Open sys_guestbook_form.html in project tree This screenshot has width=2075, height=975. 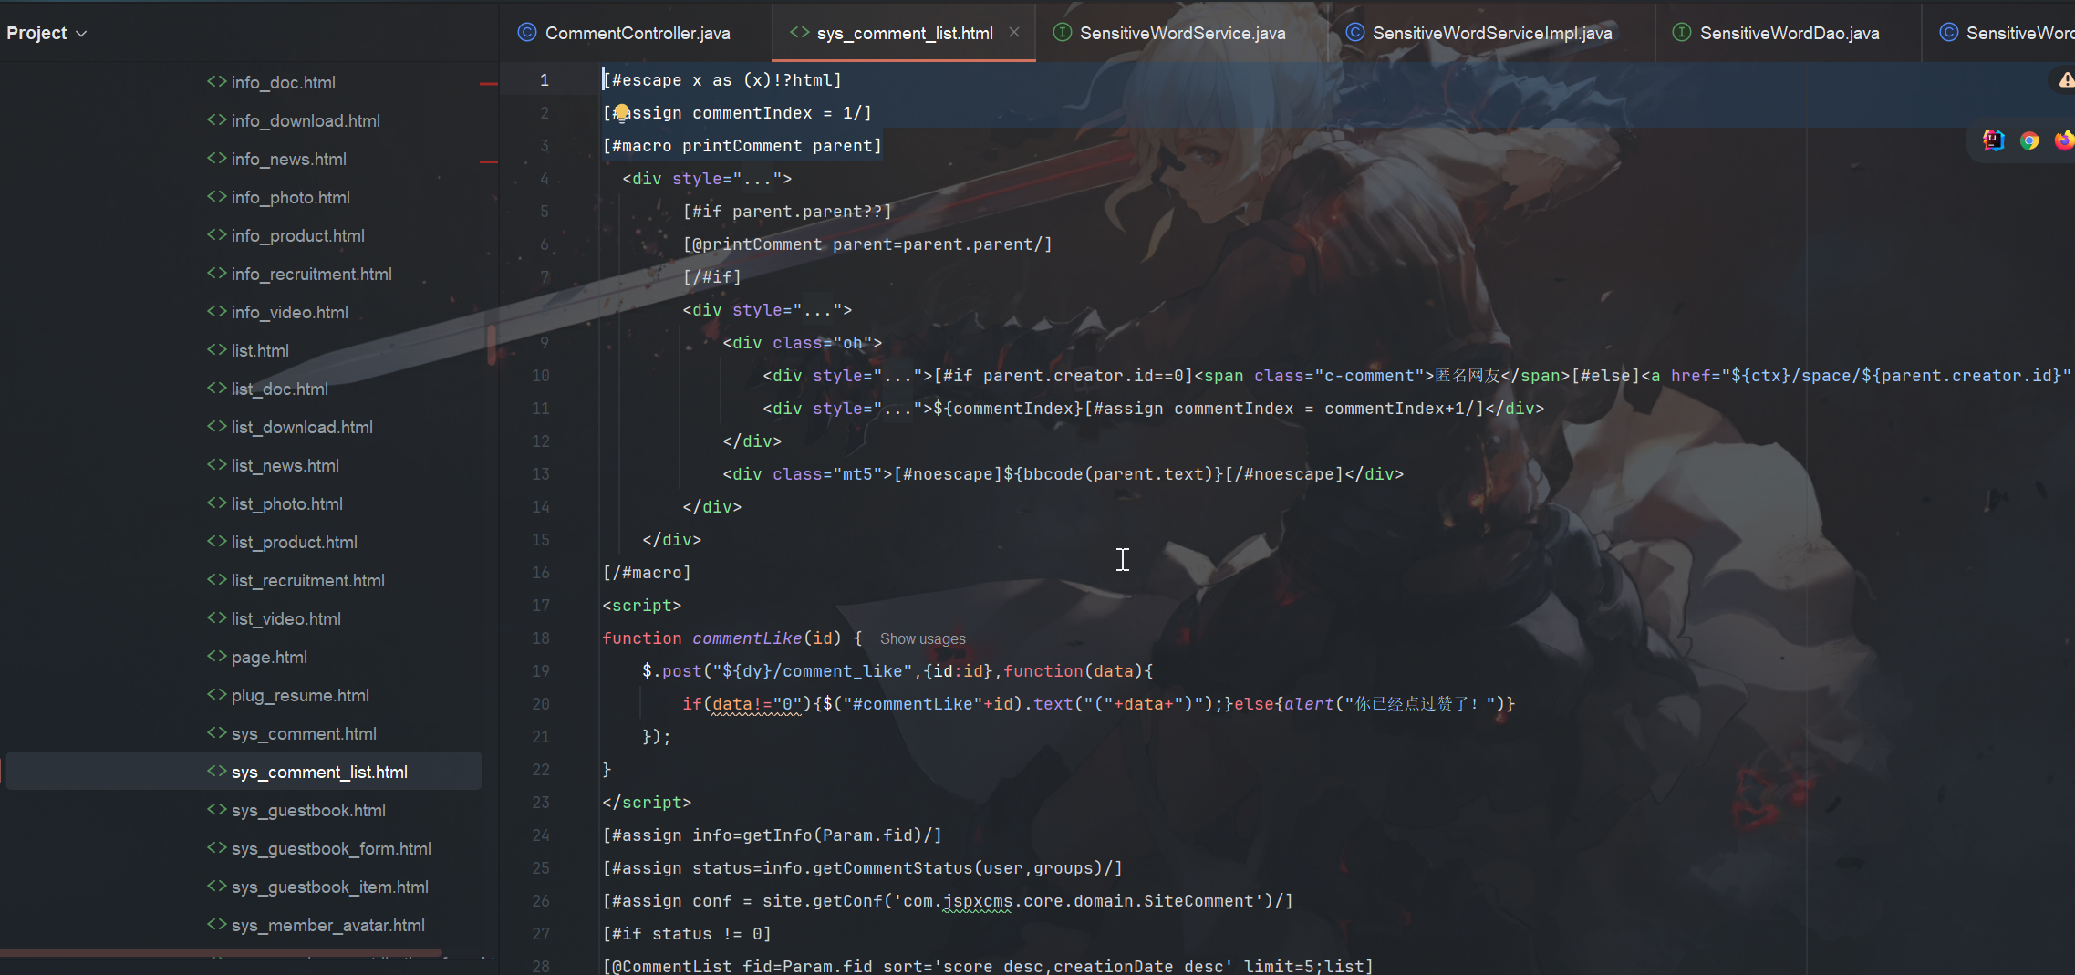[330, 849]
